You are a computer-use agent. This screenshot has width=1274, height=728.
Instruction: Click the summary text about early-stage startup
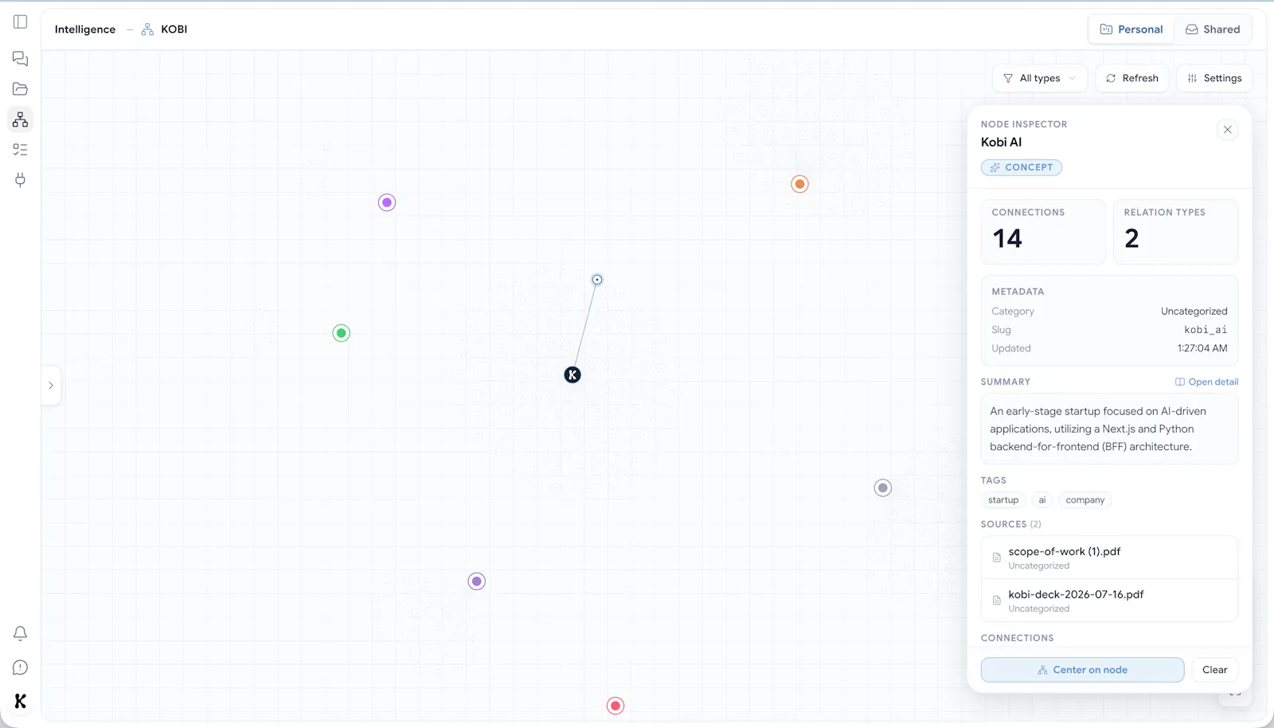coord(1098,429)
